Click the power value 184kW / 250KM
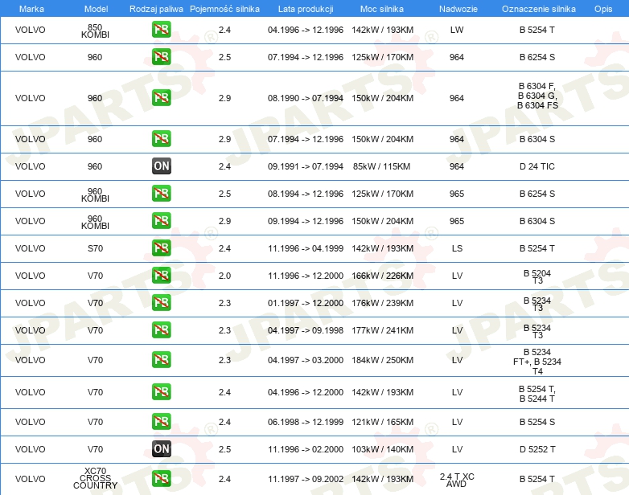The height and width of the screenshot is (495, 629). pos(382,360)
